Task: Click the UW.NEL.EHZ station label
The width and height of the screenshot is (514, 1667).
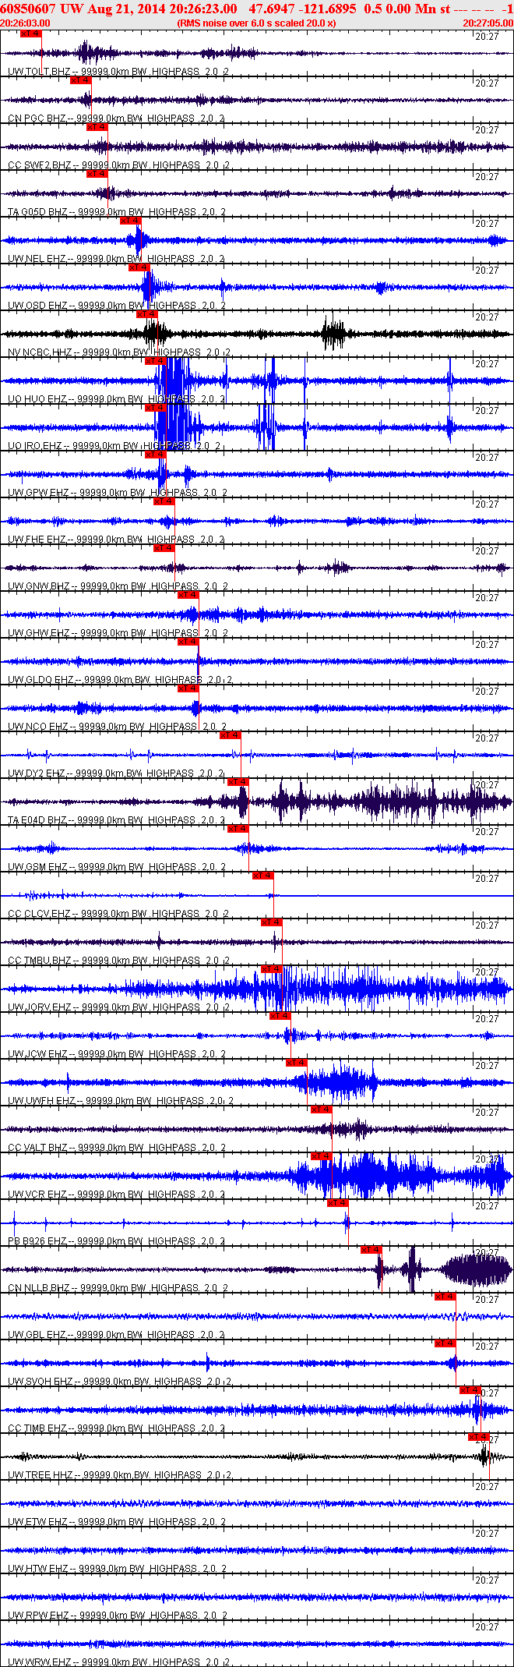Action: [x=37, y=259]
